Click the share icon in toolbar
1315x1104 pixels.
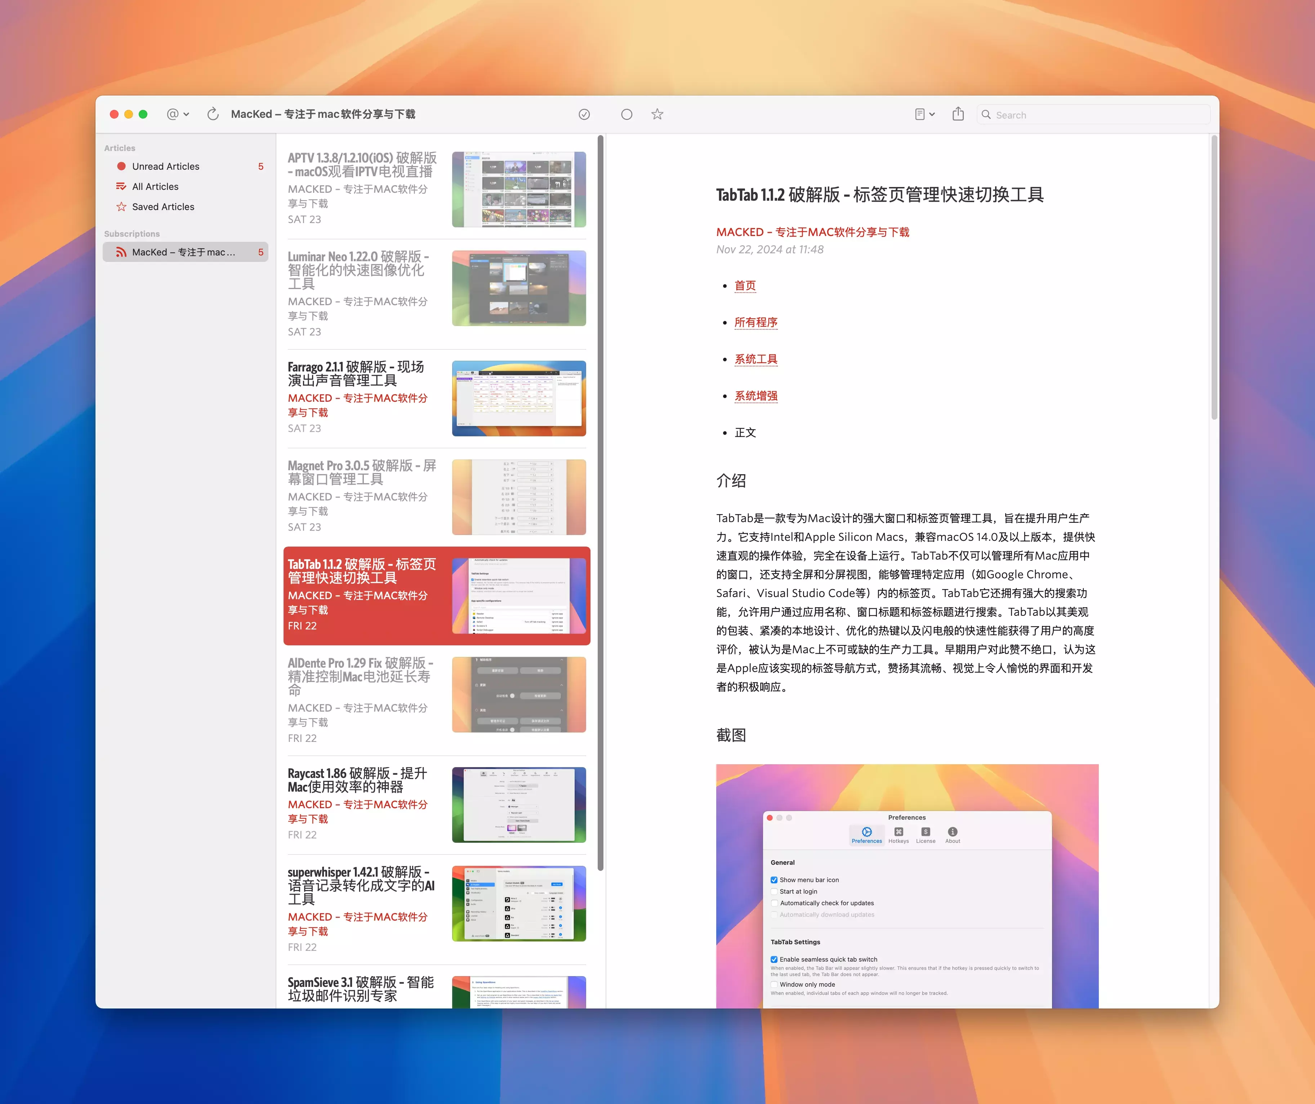tap(958, 114)
